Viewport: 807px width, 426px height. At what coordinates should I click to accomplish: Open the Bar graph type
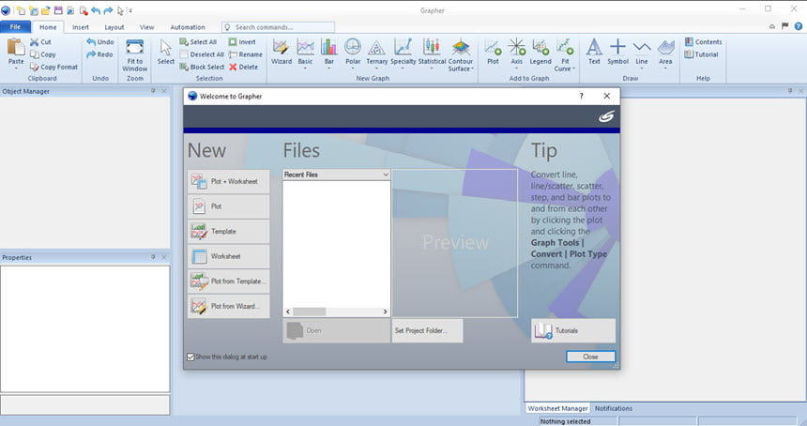pyautogui.click(x=328, y=53)
